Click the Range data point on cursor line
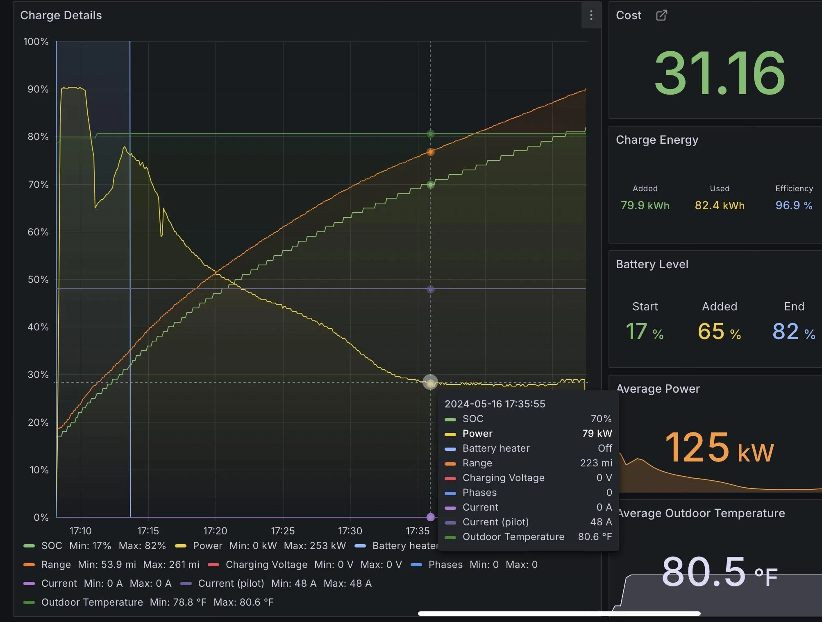 (430, 152)
